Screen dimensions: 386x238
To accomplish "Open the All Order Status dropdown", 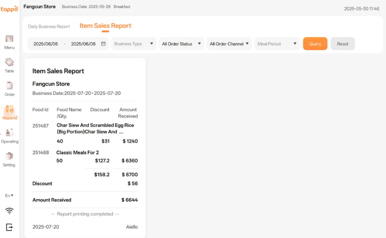I will (x=181, y=44).
